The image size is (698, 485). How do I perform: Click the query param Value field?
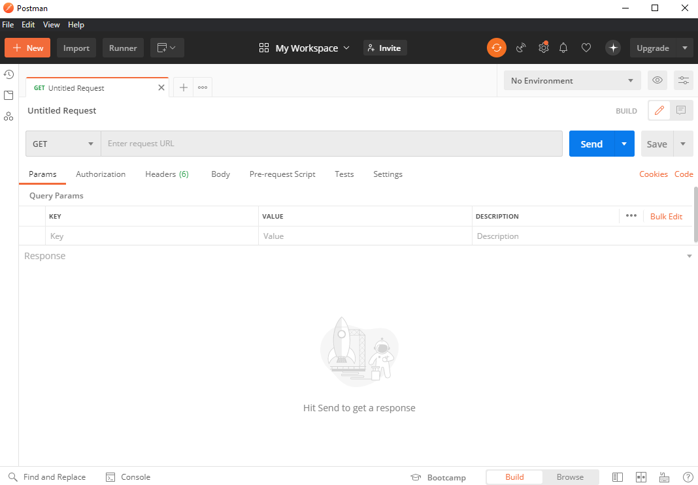(365, 236)
